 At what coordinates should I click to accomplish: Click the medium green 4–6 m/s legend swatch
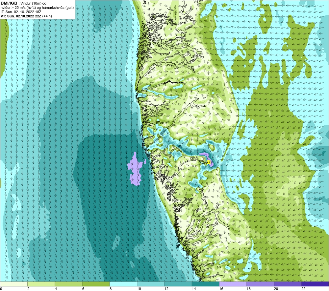point(69,284)
